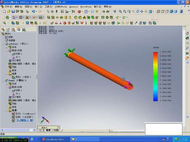Click SolidWorks Office button in Windows taskbar
The image size is (190, 142).
tap(54, 139)
